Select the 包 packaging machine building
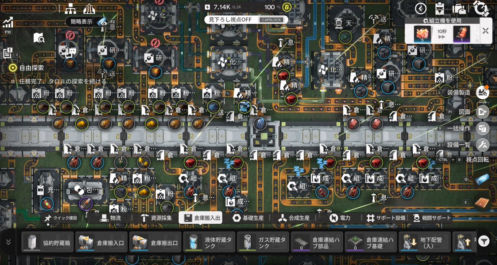The height and width of the screenshot is (265, 497). pyautogui.click(x=85, y=190)
